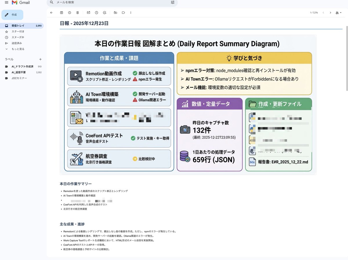This screenshot has width=348, height=260.
Task: Click the 日報 - 2025年12月23日 heading
Action: click(x=84, y=24)
